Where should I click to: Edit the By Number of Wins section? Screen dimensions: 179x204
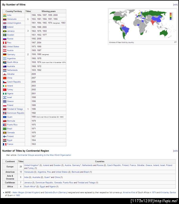pyautogui.click(x=175, y=5)
